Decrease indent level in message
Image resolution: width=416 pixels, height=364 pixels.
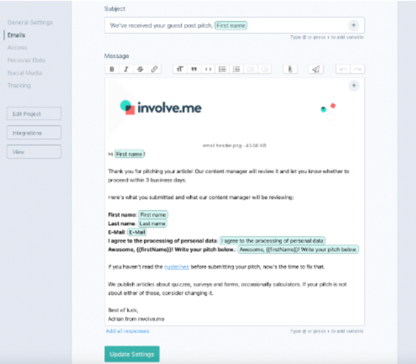click(x=250, y=69)
